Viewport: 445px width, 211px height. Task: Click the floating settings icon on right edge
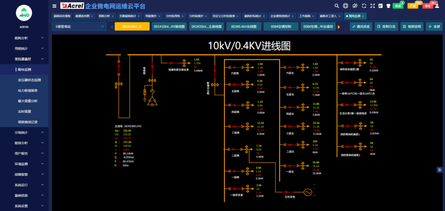point(440,170)
